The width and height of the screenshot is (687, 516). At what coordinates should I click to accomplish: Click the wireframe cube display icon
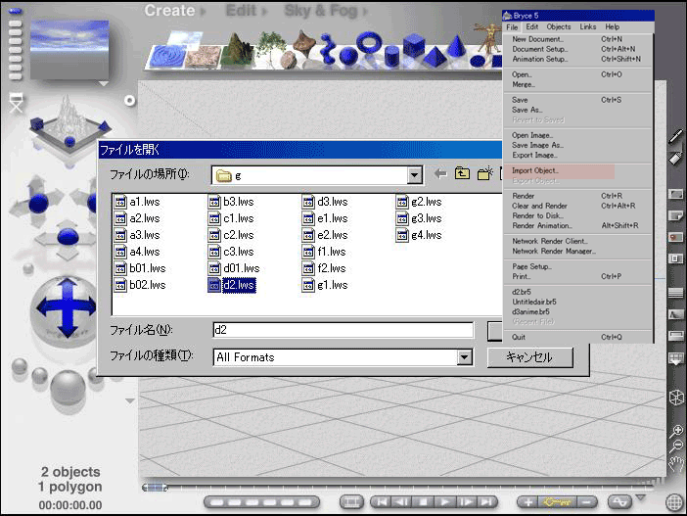point(676,398)
